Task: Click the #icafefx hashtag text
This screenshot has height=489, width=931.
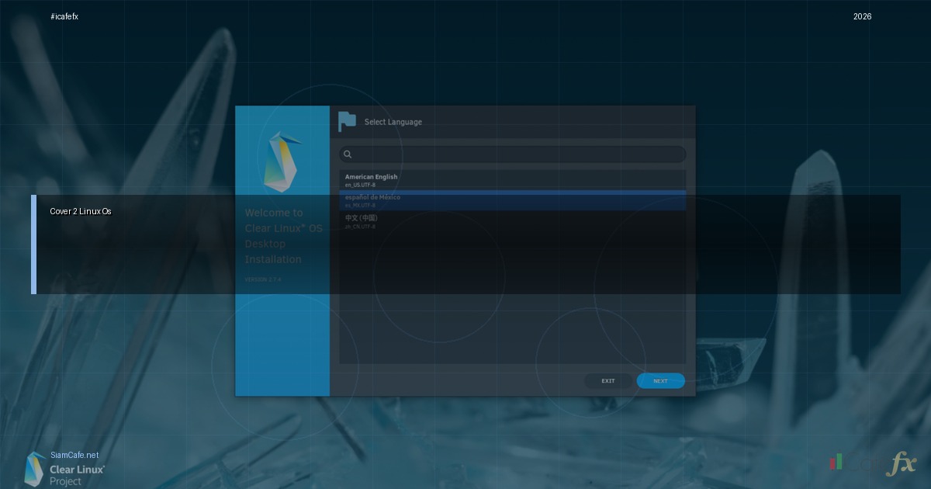Action: click(64, 17)
